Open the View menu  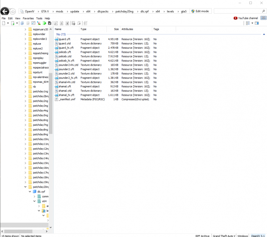click(x=18, y=18)
